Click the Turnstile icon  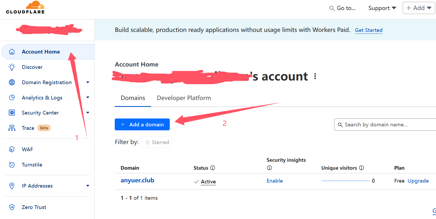12,165
